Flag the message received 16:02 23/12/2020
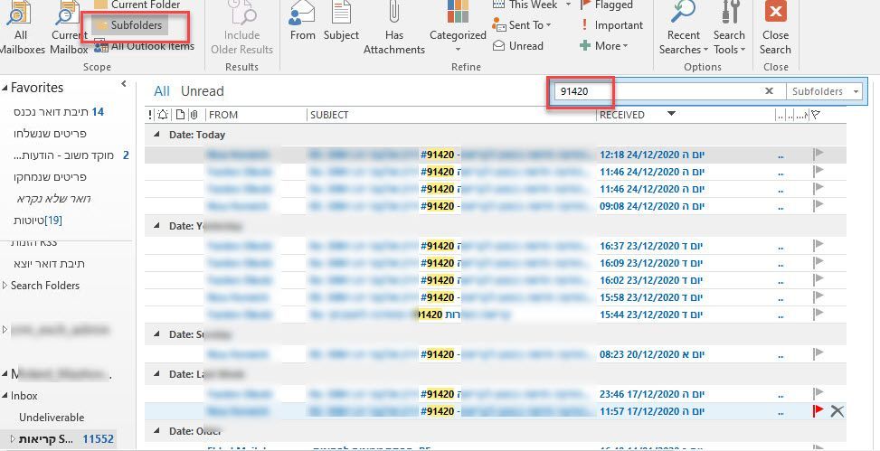880x451 pixels. 818,279
